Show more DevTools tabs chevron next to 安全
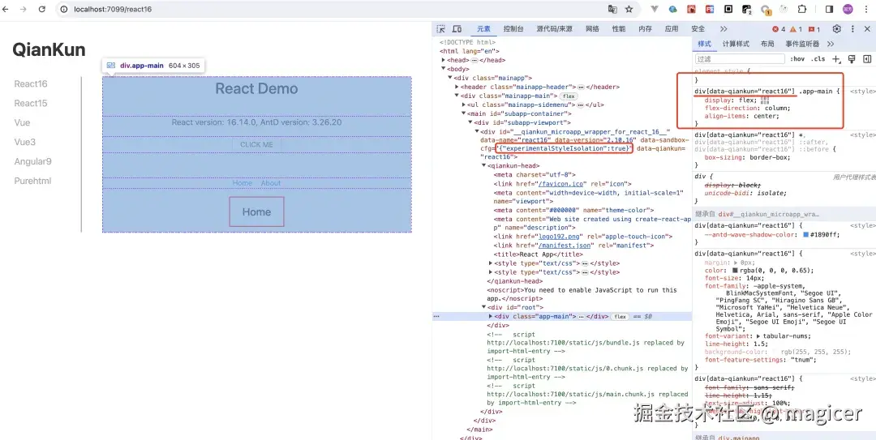 [x=724, y=29]
